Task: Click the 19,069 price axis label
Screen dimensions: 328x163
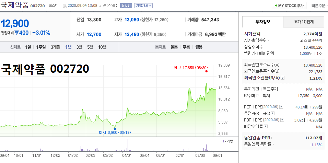Action: point(224,65)
